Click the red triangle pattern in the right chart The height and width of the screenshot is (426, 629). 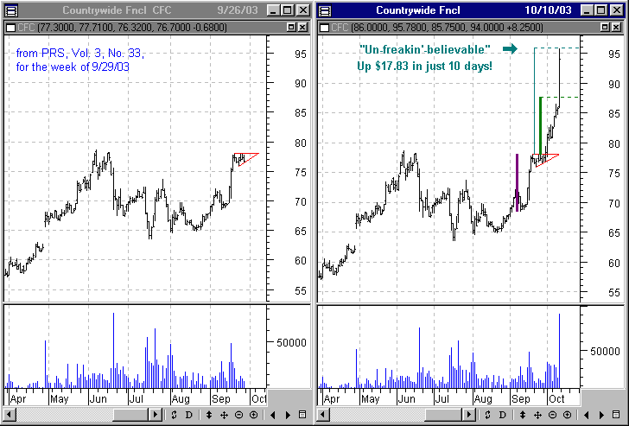546,160
